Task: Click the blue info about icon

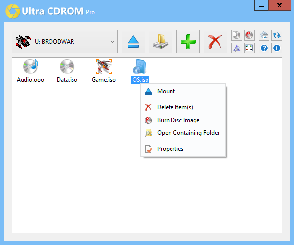Action: pos(277,48)
